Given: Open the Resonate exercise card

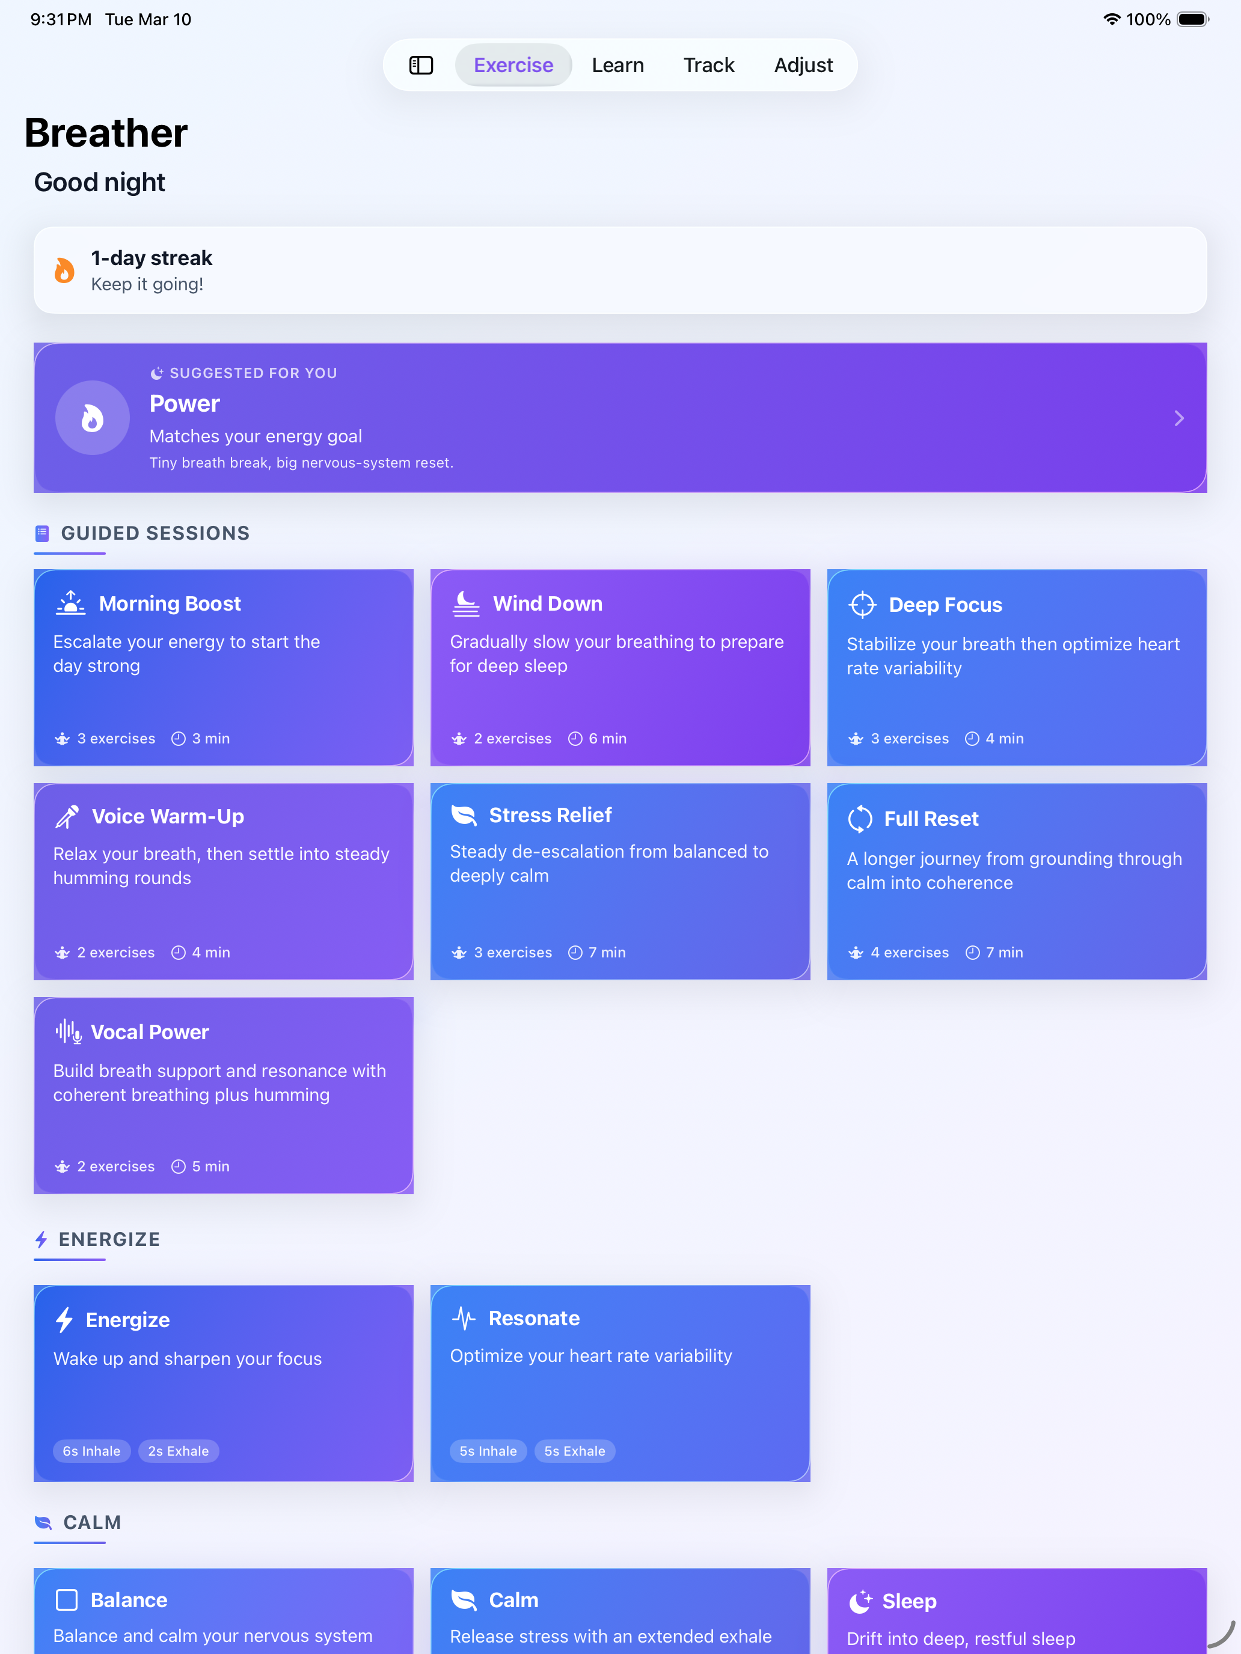Looking at the screenshot, I should [x=620, y=1384].
